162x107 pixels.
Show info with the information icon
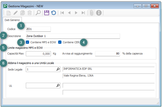(x=99, y=13)
